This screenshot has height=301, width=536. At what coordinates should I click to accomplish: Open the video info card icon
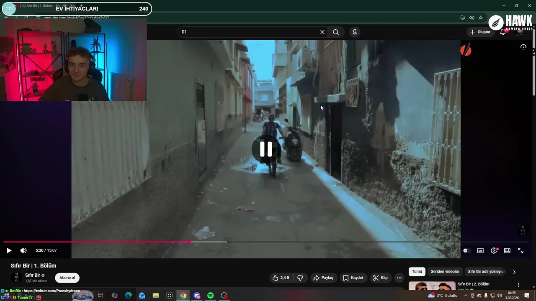click(523, 47)
